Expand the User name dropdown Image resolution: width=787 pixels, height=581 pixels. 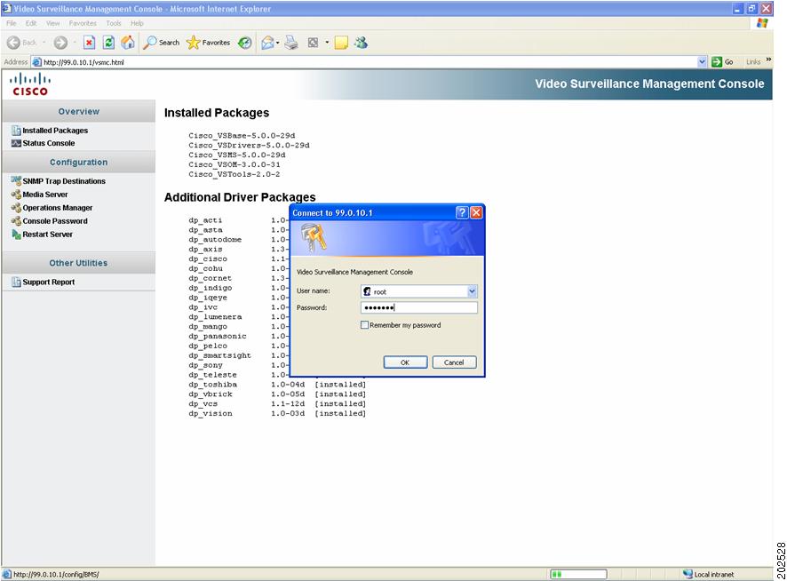tap(472, 291)
